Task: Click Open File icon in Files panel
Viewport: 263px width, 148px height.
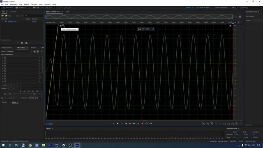Action: tap(2, 16)
